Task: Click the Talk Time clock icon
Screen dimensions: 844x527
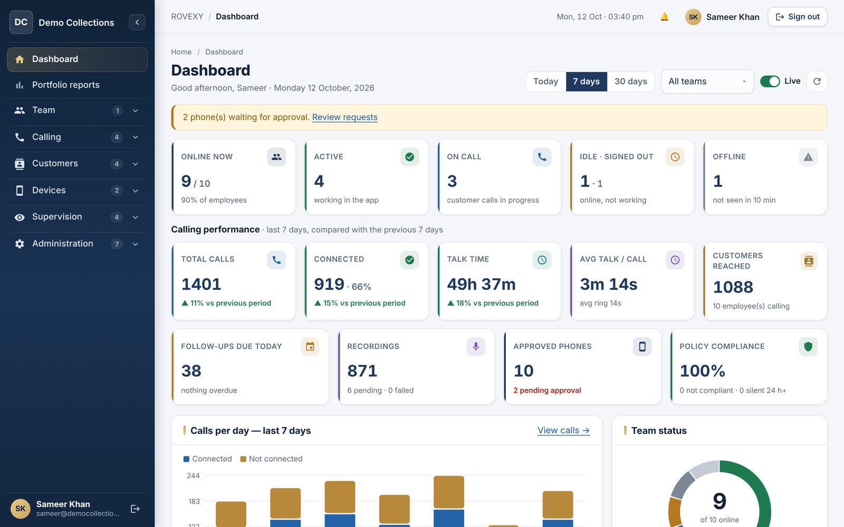Action: tap(542, 260)
